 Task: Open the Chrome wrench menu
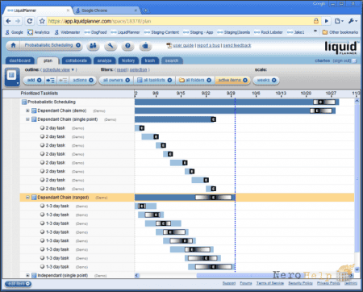[353, 21]
